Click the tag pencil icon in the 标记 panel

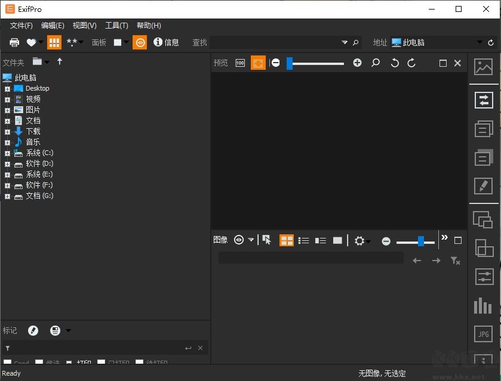coord(33,330)
